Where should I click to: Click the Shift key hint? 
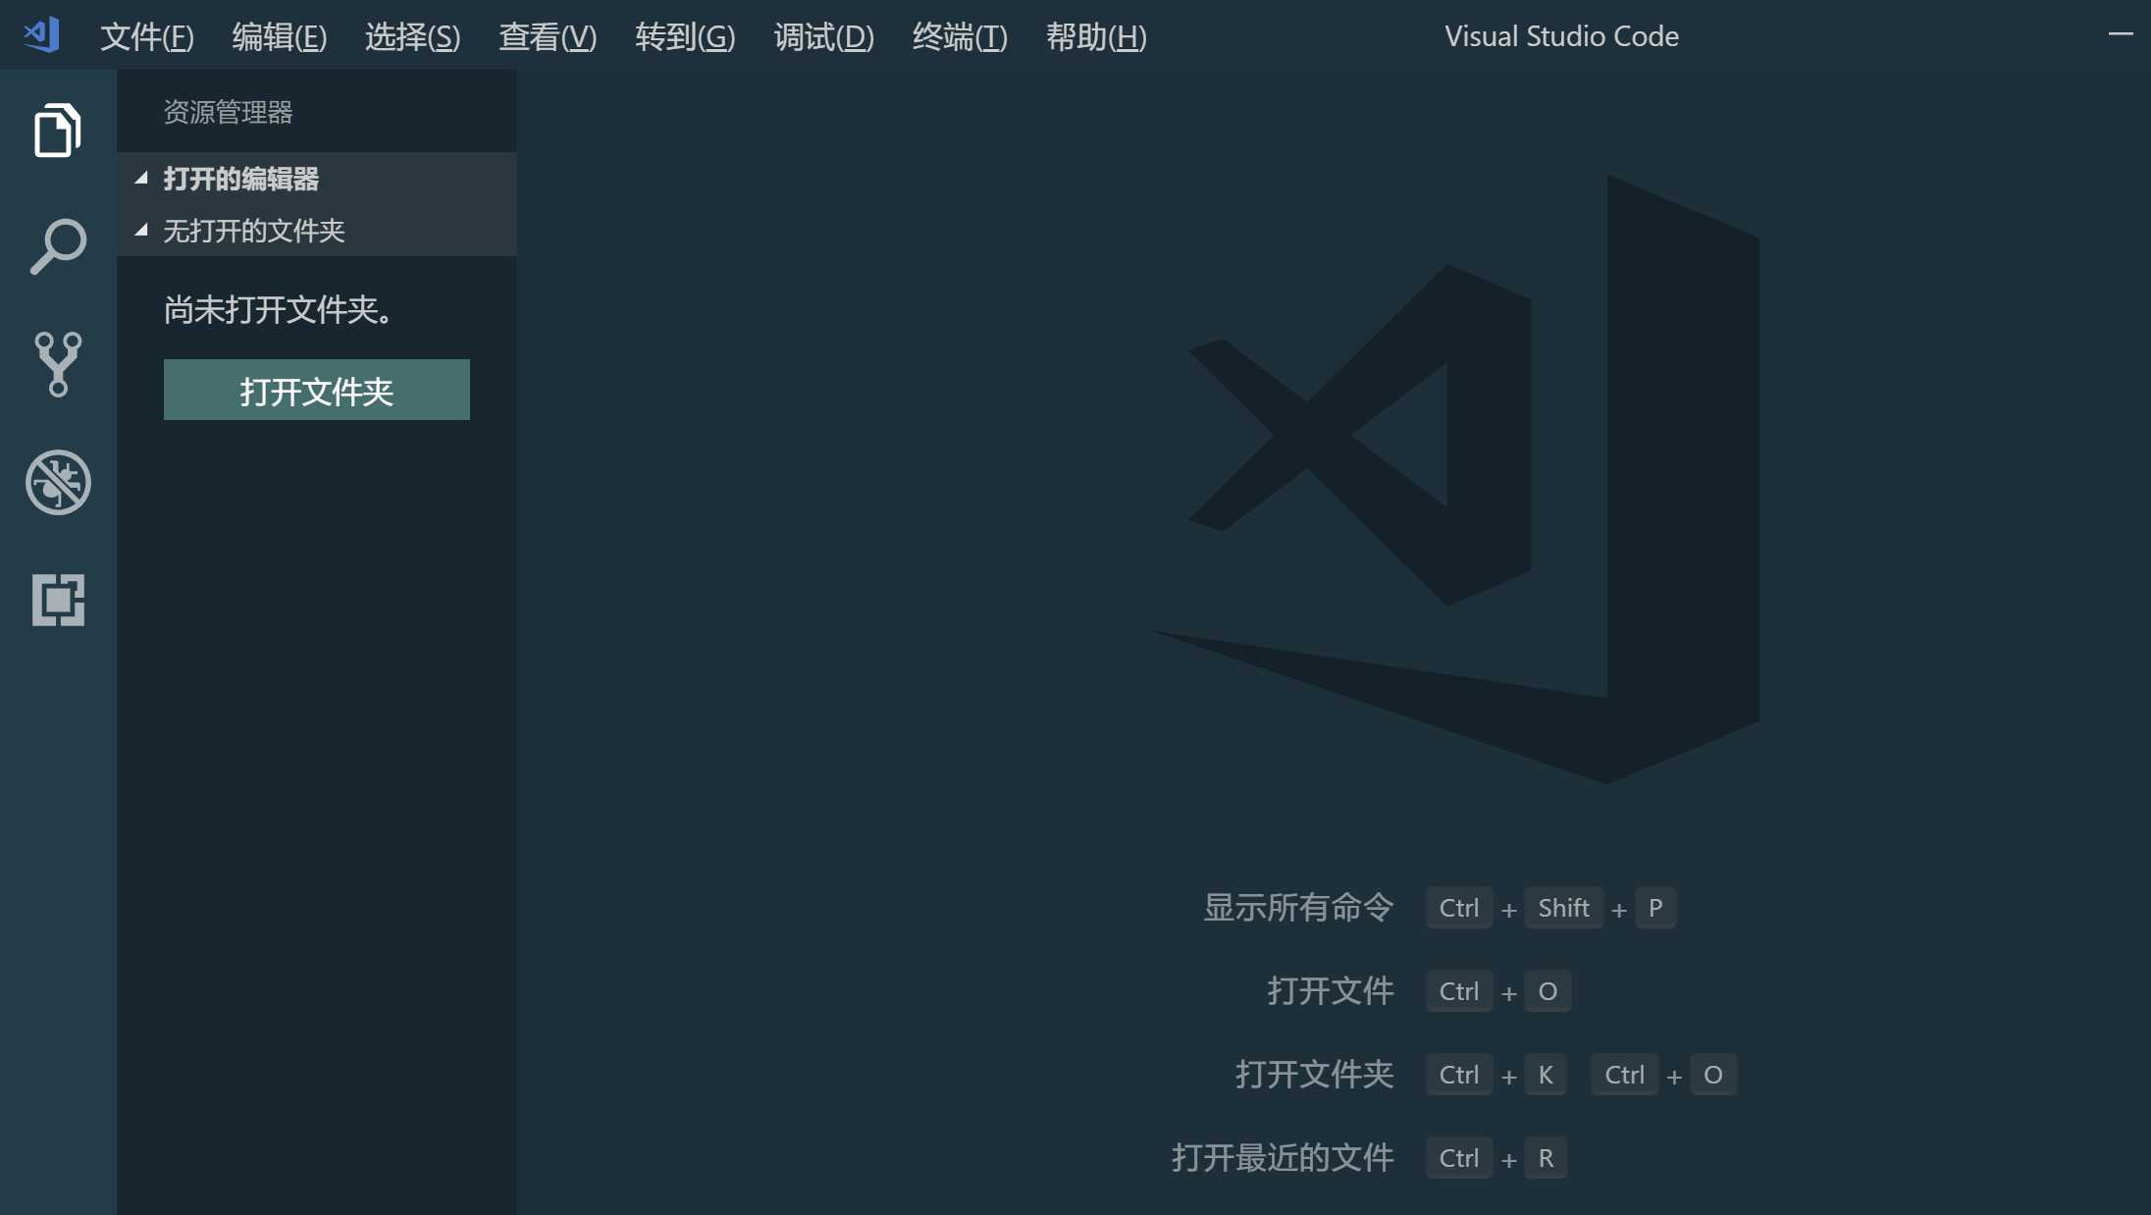click(1563, 908)
